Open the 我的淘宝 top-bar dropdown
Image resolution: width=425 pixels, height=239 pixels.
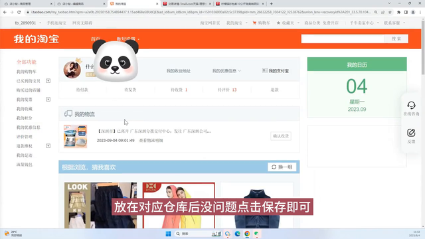[x=237, y=23]
